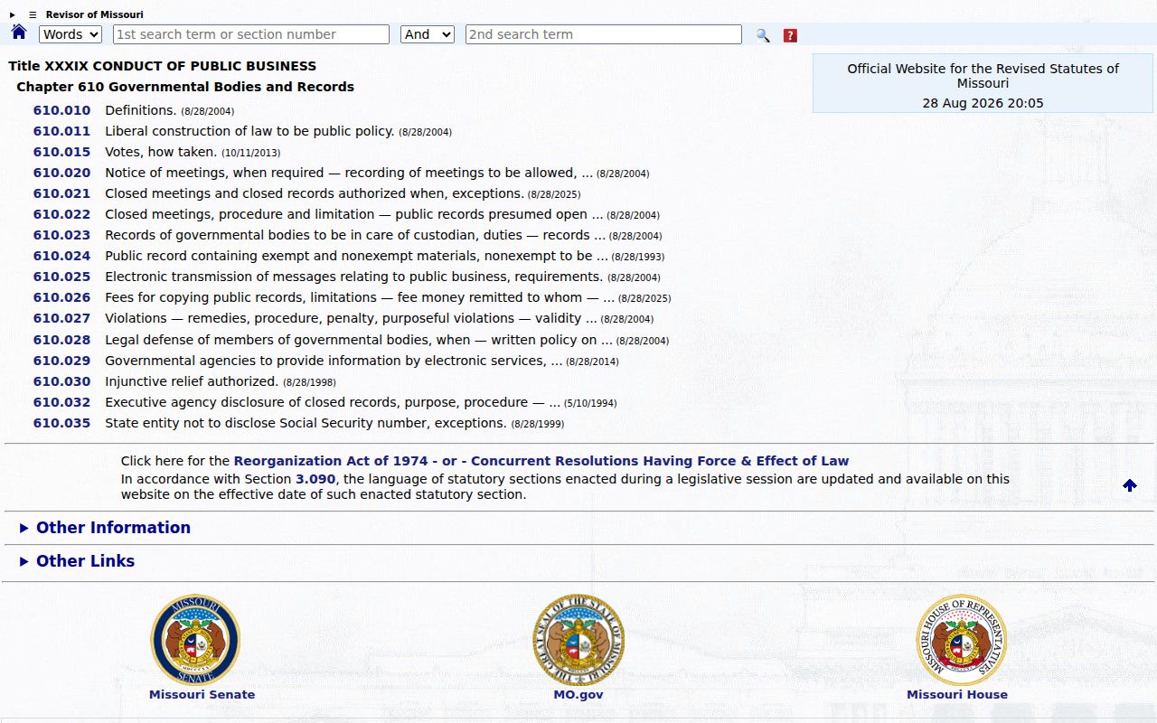The image size is (1157, 723).
Task: Open section 610.011 link
Action: point(61,131)
